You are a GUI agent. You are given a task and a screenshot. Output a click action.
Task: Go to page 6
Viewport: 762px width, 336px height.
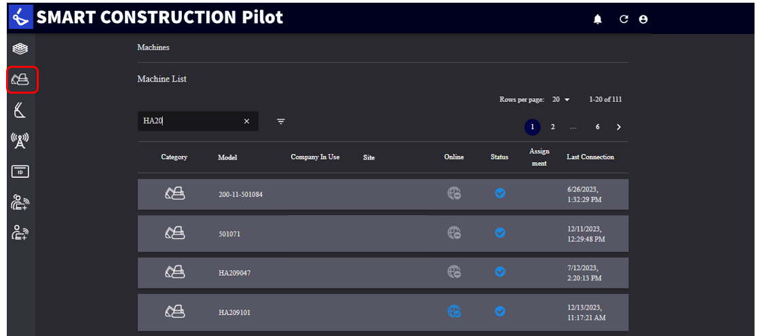(598, 127)
